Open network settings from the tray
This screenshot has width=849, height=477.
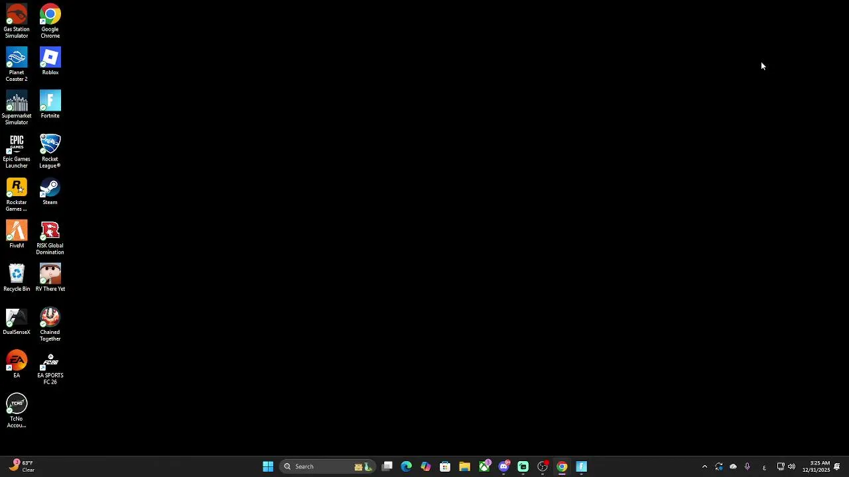[781, 466]
